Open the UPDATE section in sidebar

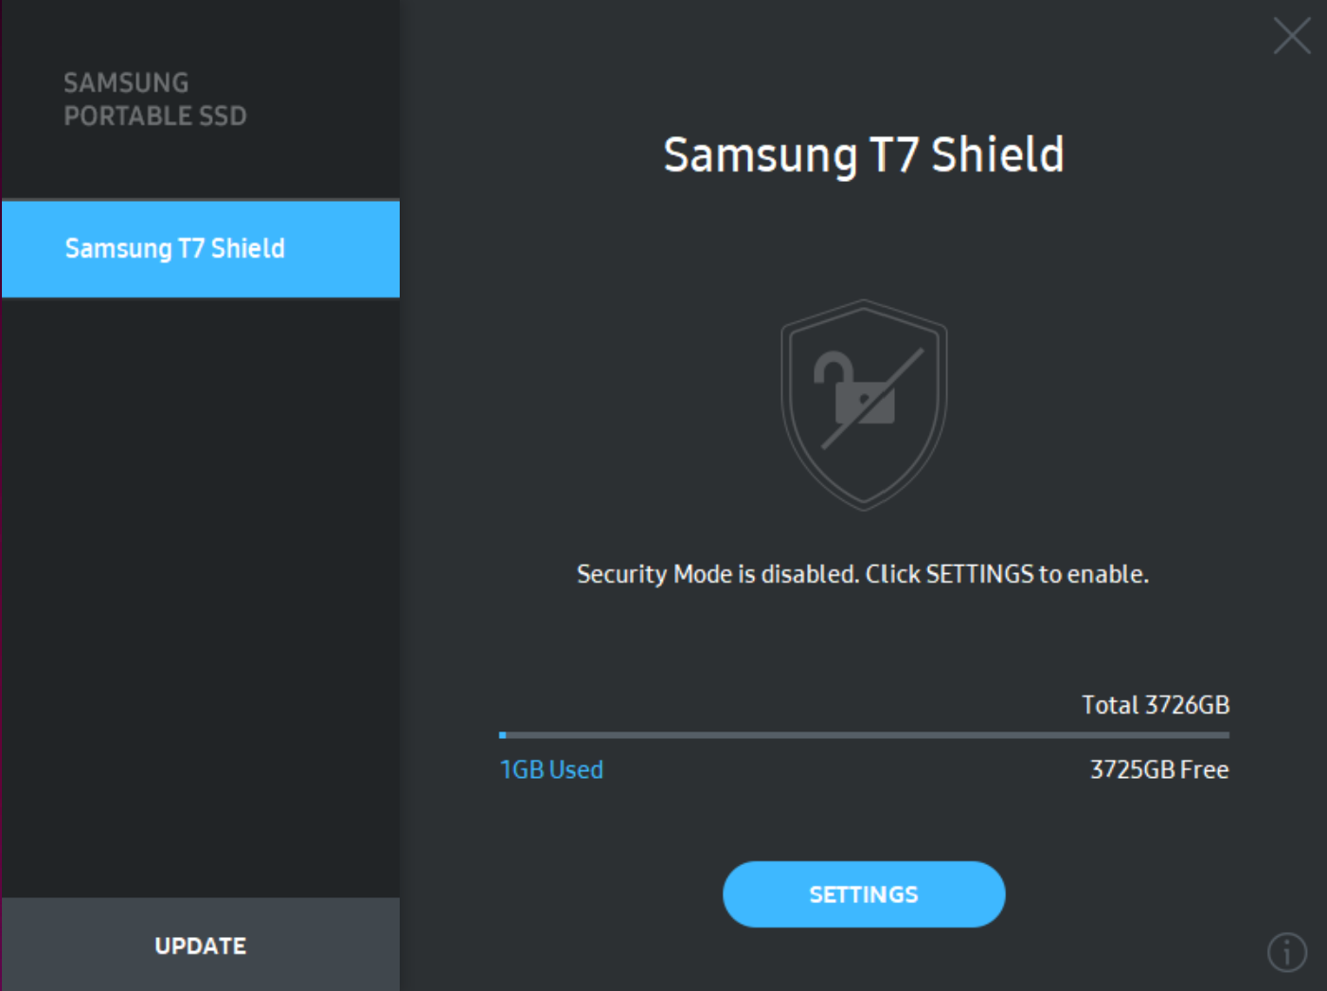200,945
